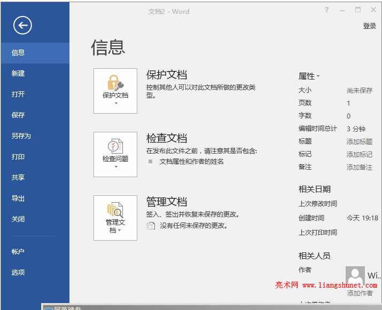
Task: Choose 保存 in the sidebar
Action: point(35,115)
